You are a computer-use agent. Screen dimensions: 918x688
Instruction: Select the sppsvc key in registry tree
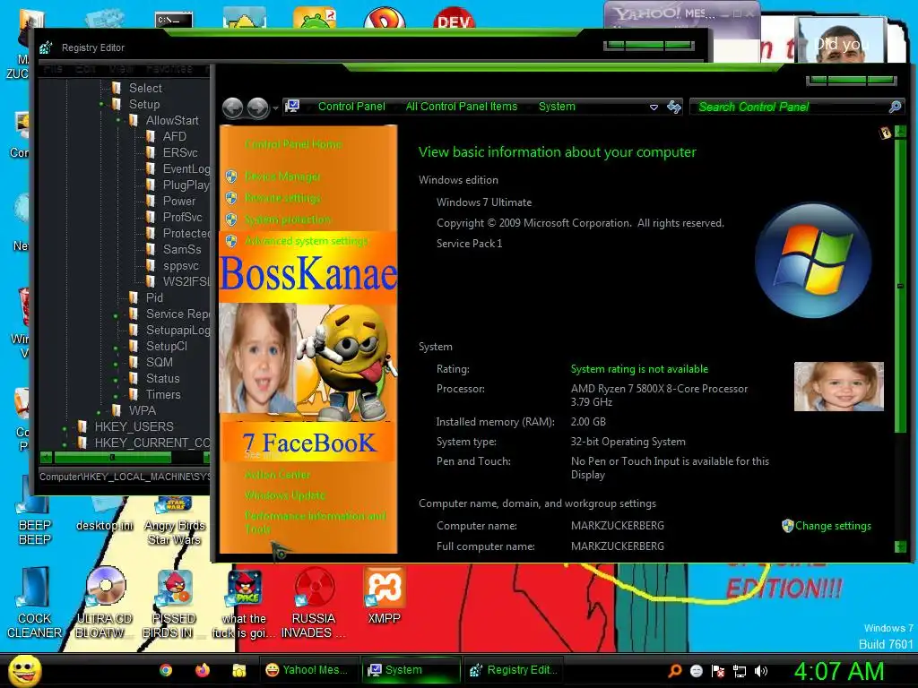[x=180, y=265]
